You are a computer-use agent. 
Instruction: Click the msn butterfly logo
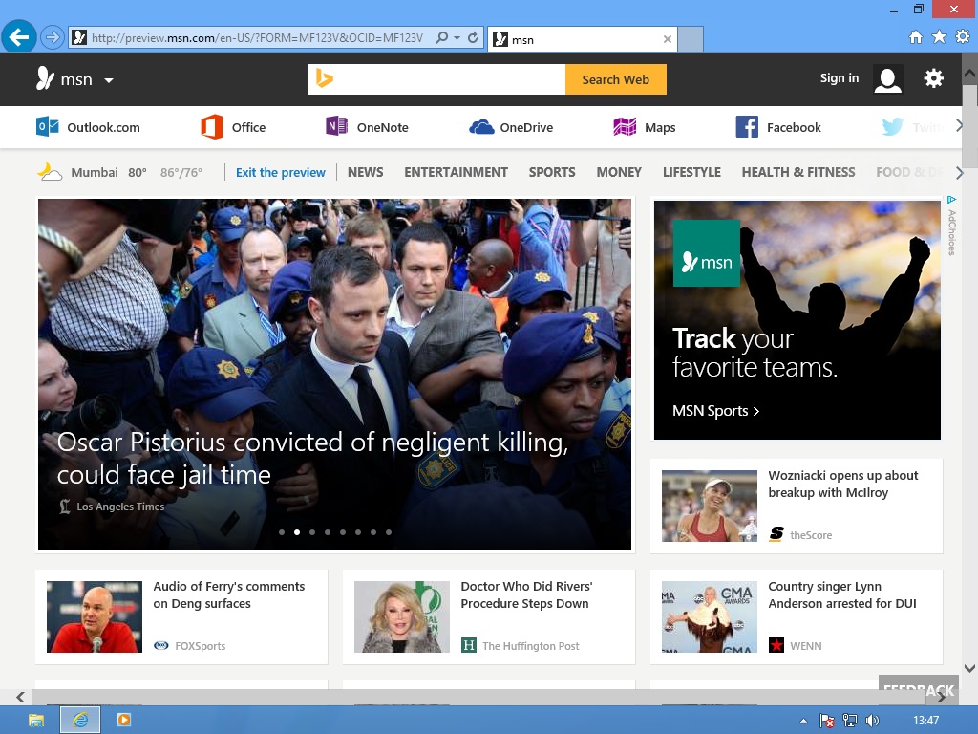tap(45, 78)
